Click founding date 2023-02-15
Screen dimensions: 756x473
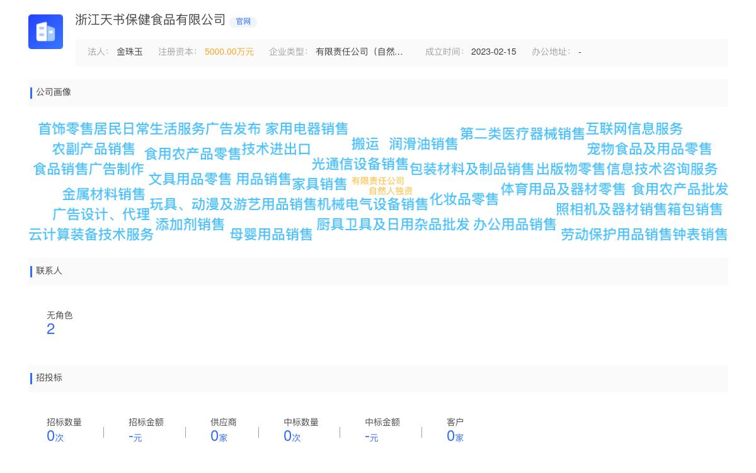(493, 52)
